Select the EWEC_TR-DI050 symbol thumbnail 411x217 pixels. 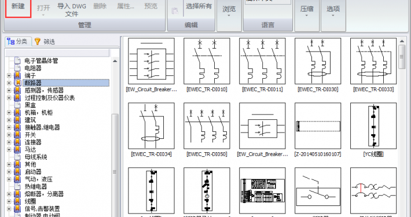point(207,126)
